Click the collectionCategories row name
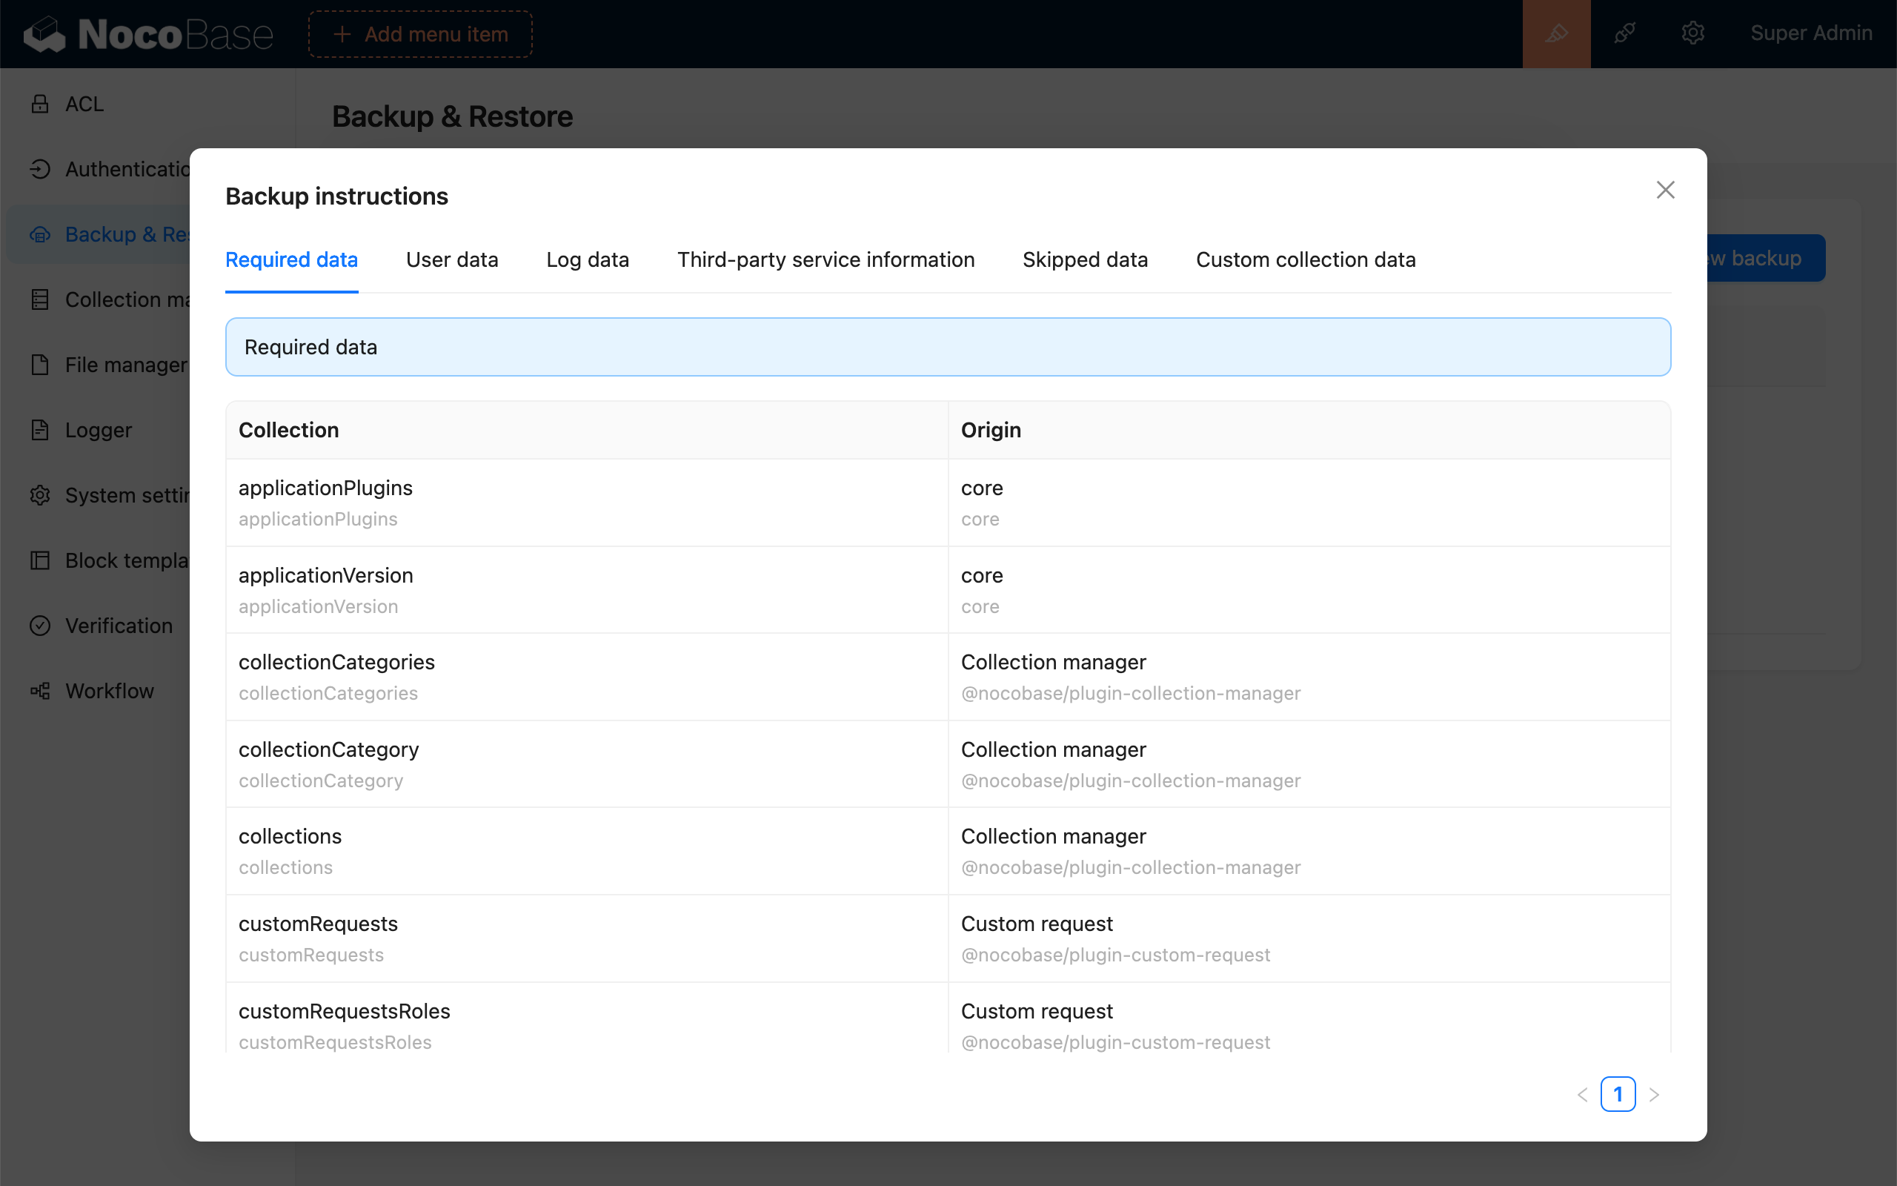This screenshot has height=1186, width=1897. tap(336, 662)
